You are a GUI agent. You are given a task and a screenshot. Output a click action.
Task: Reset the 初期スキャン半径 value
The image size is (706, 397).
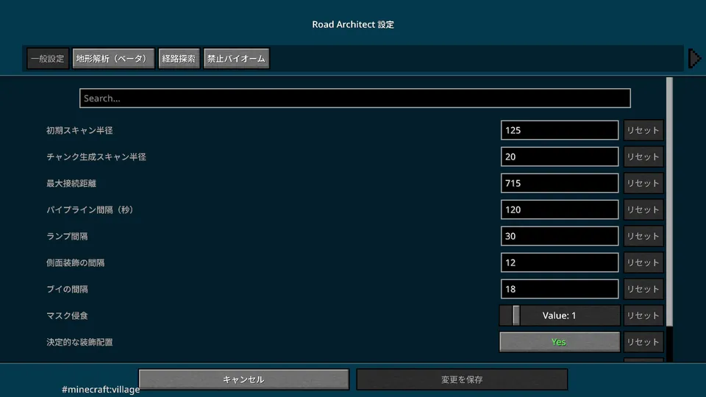point(643,130)
